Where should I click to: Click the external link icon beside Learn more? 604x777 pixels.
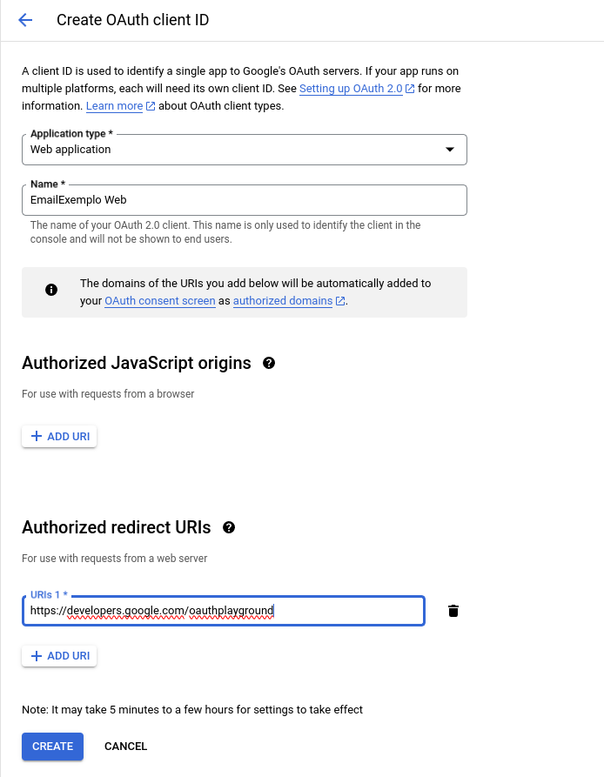[x=152, y=105]
